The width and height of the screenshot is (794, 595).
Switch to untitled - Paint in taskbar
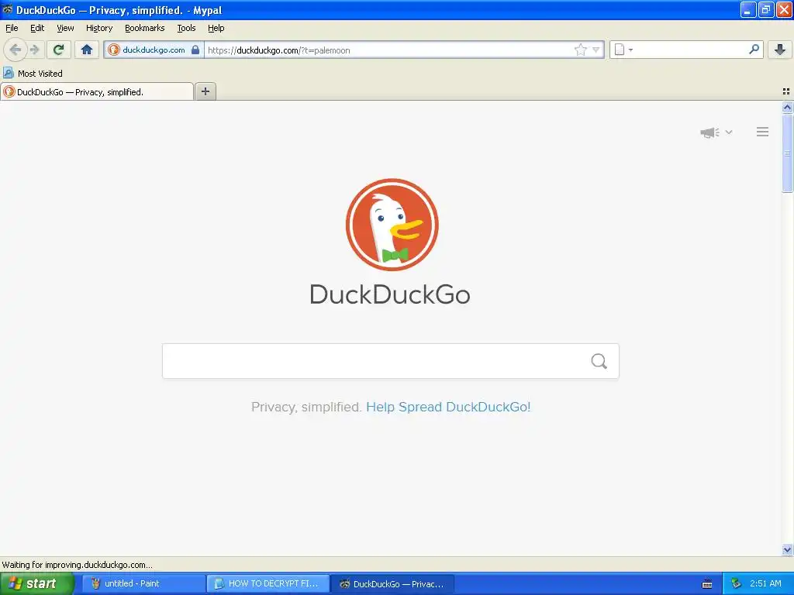pos(143,583)
